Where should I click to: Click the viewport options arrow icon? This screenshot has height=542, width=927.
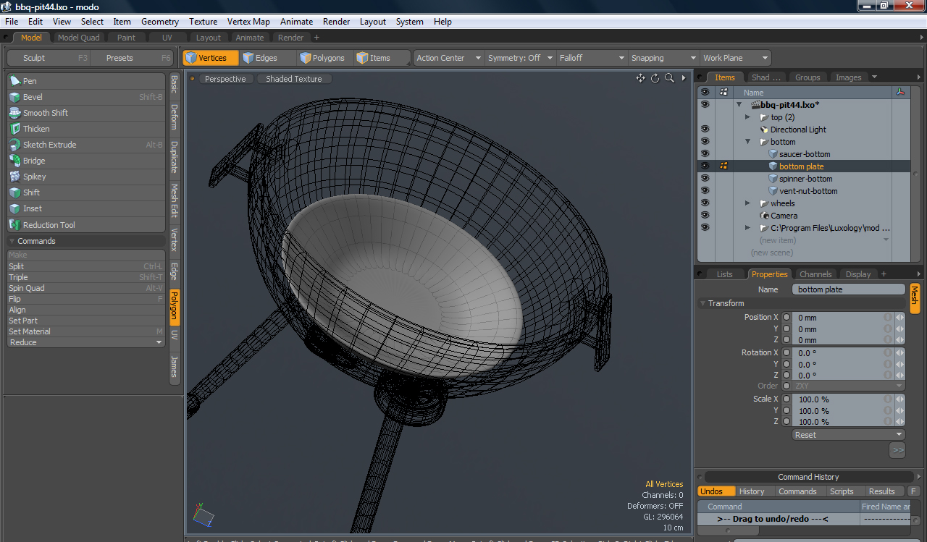[x=684, y=78]
